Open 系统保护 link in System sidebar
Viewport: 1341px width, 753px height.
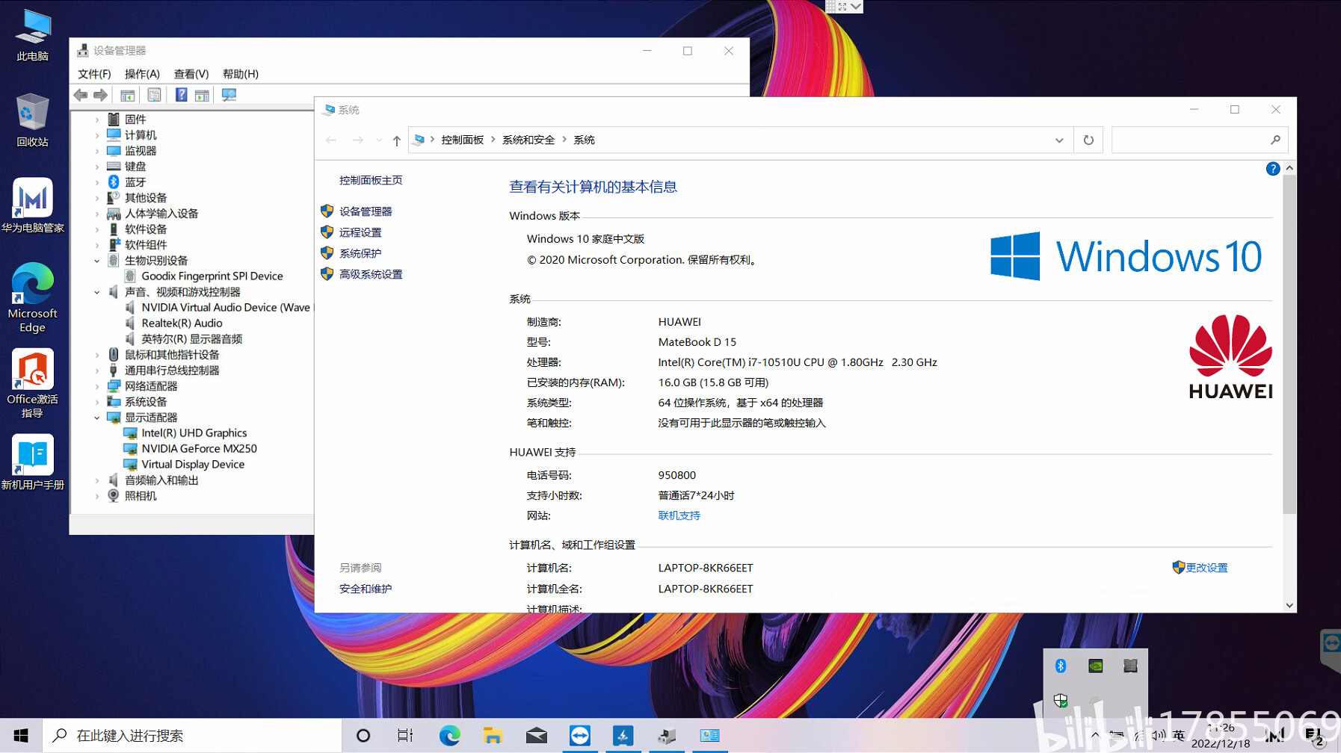coord(360,253)
